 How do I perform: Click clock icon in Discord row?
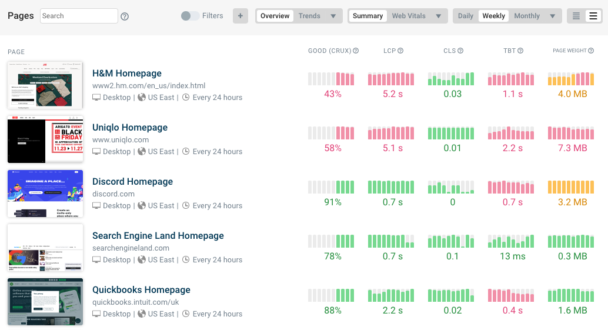(186, 205)
